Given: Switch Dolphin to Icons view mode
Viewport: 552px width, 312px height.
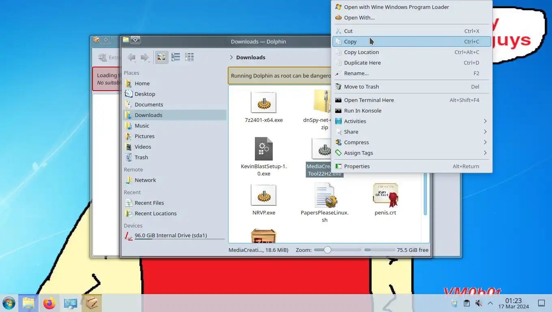Looking at the screenshot, I should tap(162, 57).
